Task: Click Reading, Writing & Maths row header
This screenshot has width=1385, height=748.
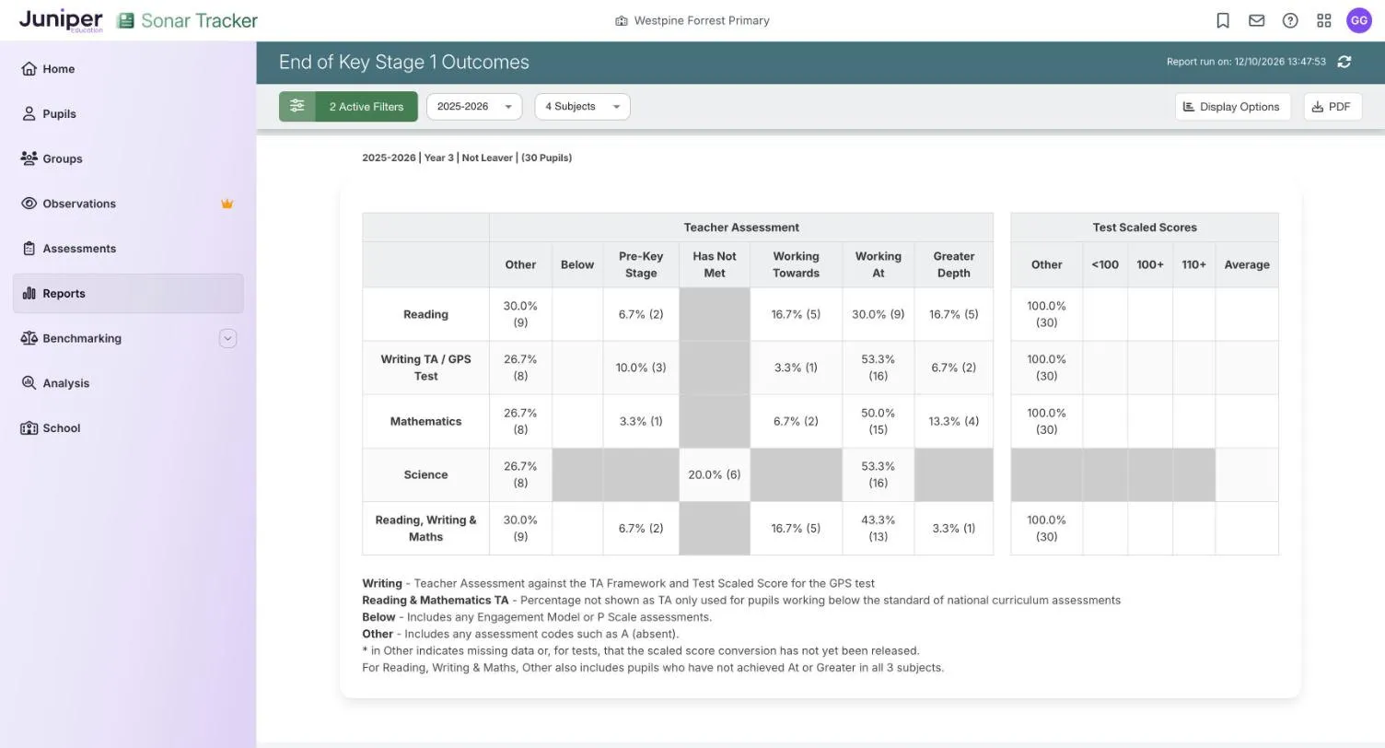Action: point(425,528)
